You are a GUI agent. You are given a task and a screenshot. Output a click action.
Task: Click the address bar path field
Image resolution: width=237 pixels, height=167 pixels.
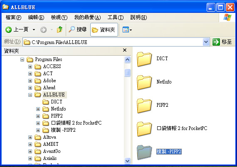pos(113,42)
